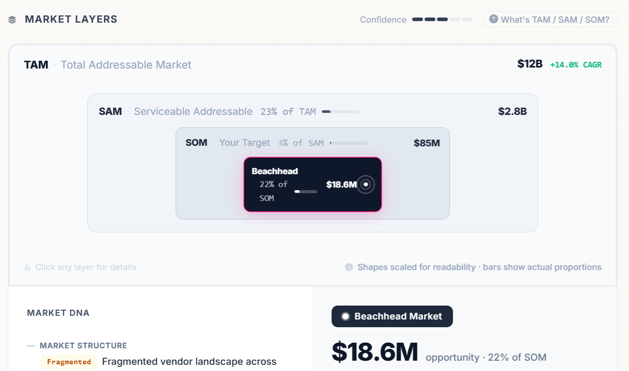This screenshot has width=629, height=371.
Task: Open the What's TAM / SAM / SOM? help
Action: [x=550, y=19]
